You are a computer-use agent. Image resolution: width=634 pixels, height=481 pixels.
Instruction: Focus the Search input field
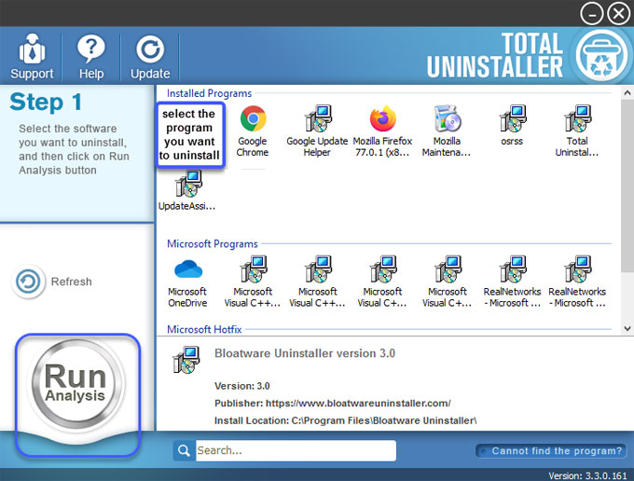pyautogui.click(x=296, y=450)
